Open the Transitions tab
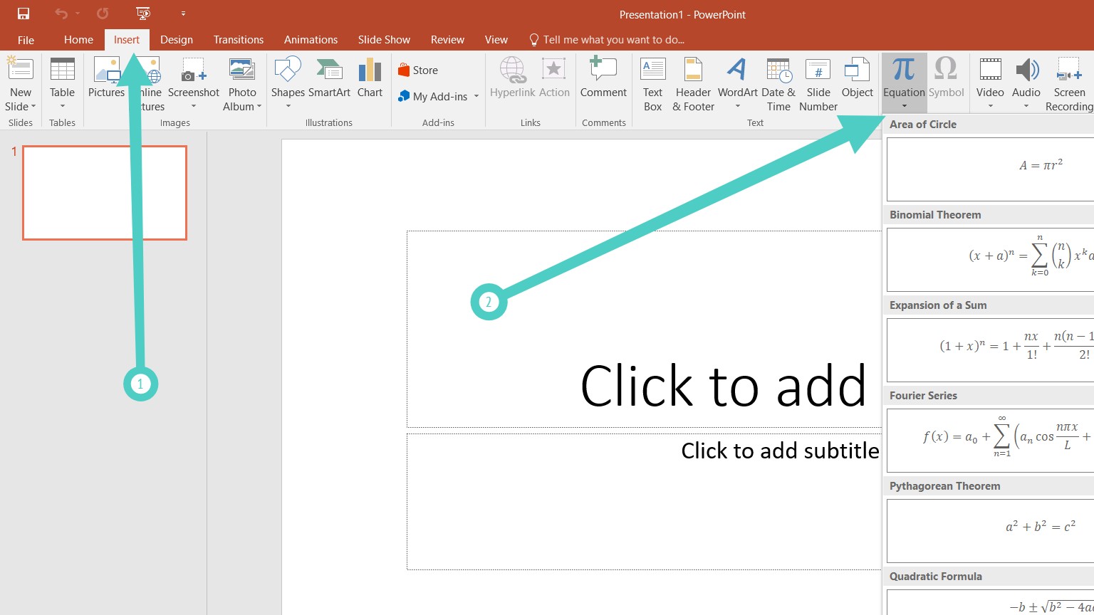The height and width of the screenshot is (615, 1094). point(239,40)
